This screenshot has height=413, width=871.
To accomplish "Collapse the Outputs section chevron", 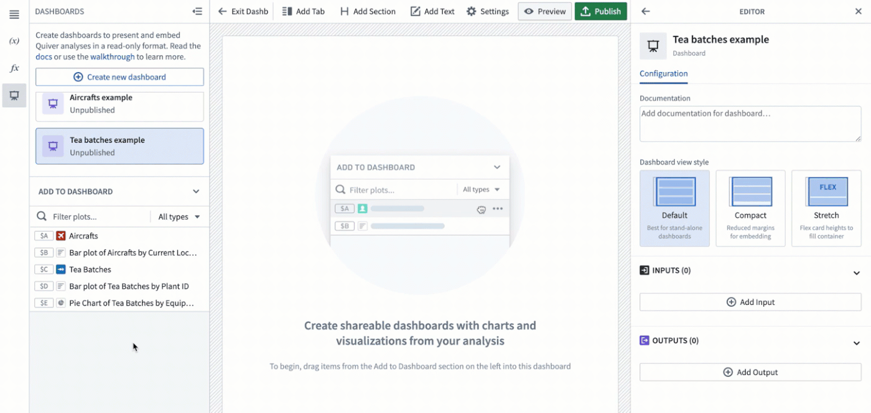I will click(857, 343).
